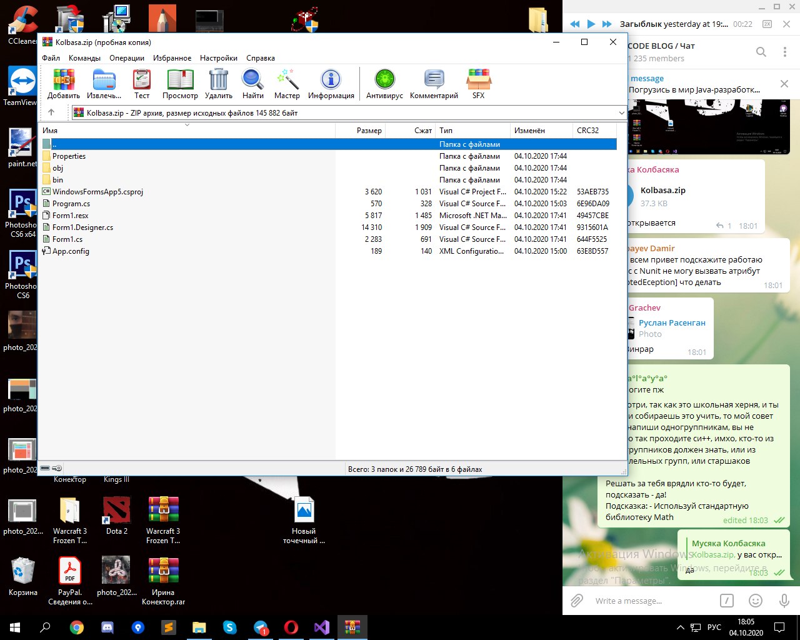Sort files by Тип column header
800x640 pixels.
[x=473, y=131]
